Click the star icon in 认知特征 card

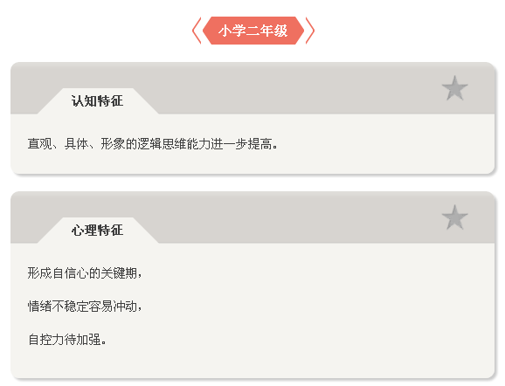coord(454,88)
